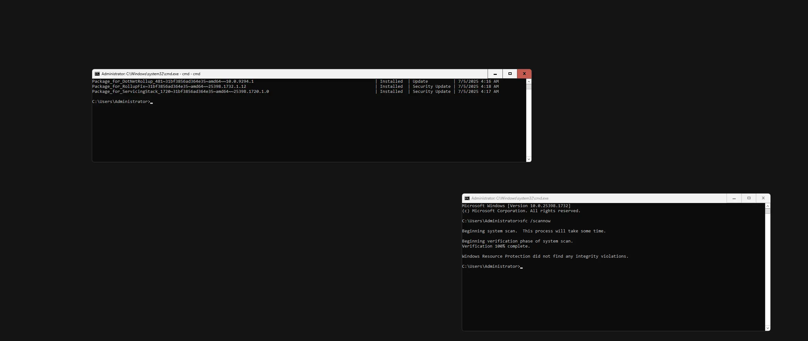Click the scrollbar thumb in the sfc window
Screen dimensions: 808x341
coord(768,211)
